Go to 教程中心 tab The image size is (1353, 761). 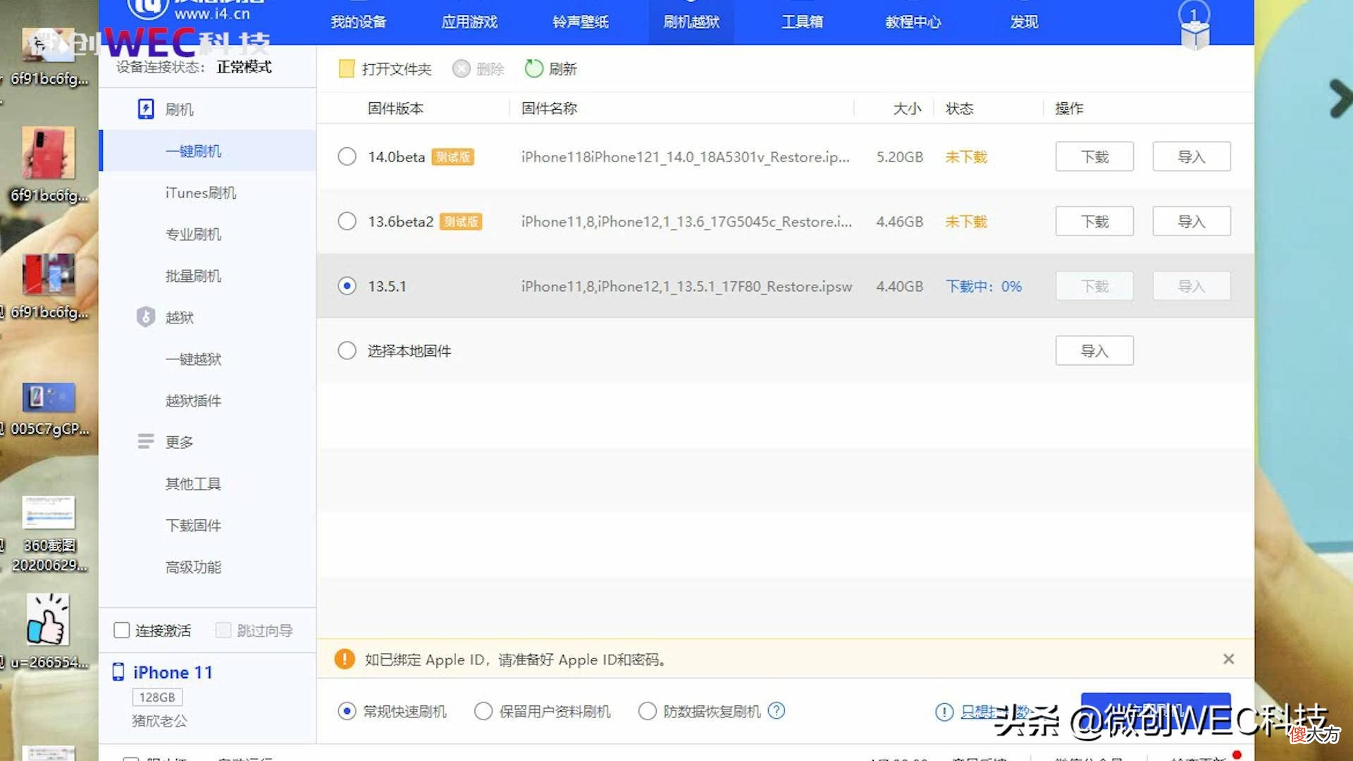[x=913, y=22]
